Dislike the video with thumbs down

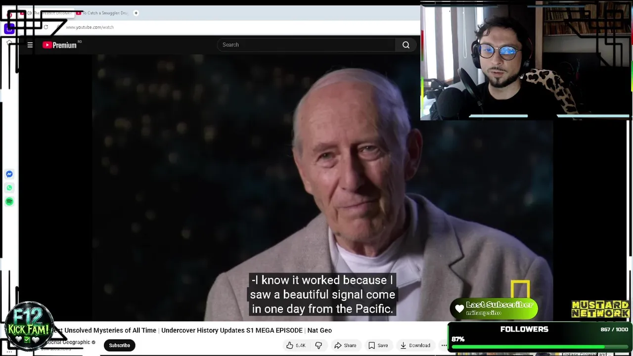(318, 345)
